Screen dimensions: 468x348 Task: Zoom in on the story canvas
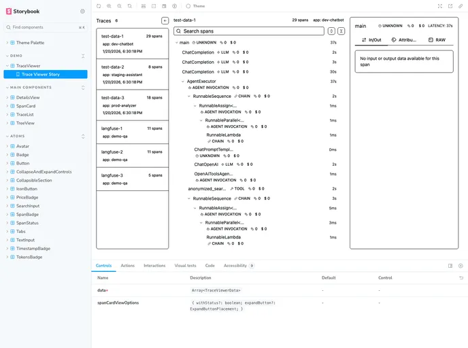(x=110, y=6)
